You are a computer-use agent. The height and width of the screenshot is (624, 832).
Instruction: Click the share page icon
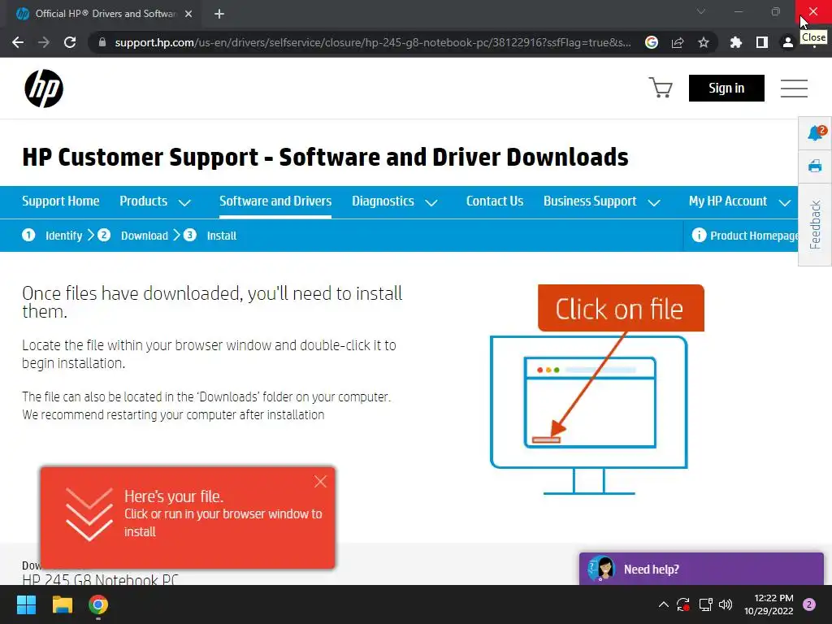(x=678, y=42)
